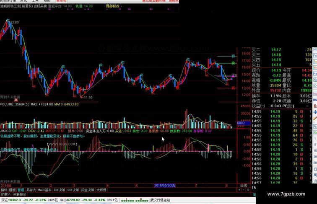Screen dimensions: 317x204
Task: Open the 指标 indicator tab
Action: 4,190
